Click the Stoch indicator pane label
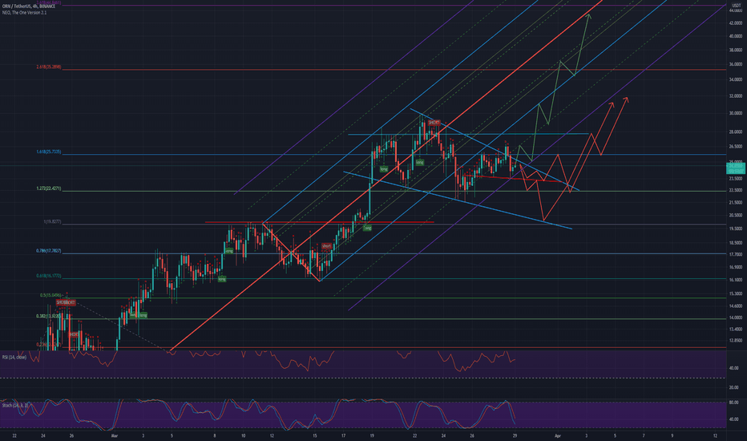Viewport: 747px width, 441px height. click(x=15, y=405)
